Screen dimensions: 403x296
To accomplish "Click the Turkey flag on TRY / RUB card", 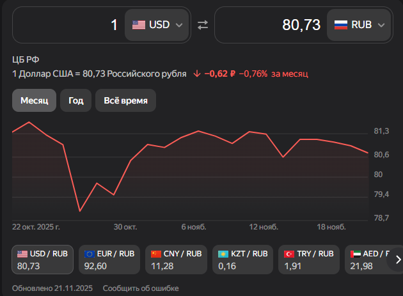I will pos(289,254).
